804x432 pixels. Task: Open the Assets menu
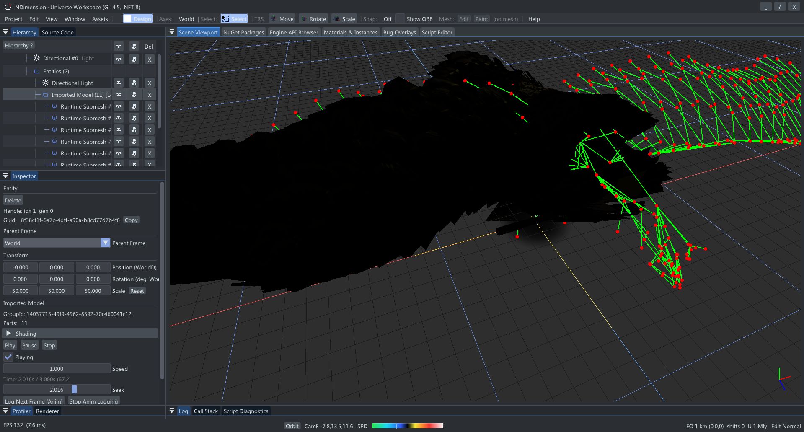click(100, 19)
